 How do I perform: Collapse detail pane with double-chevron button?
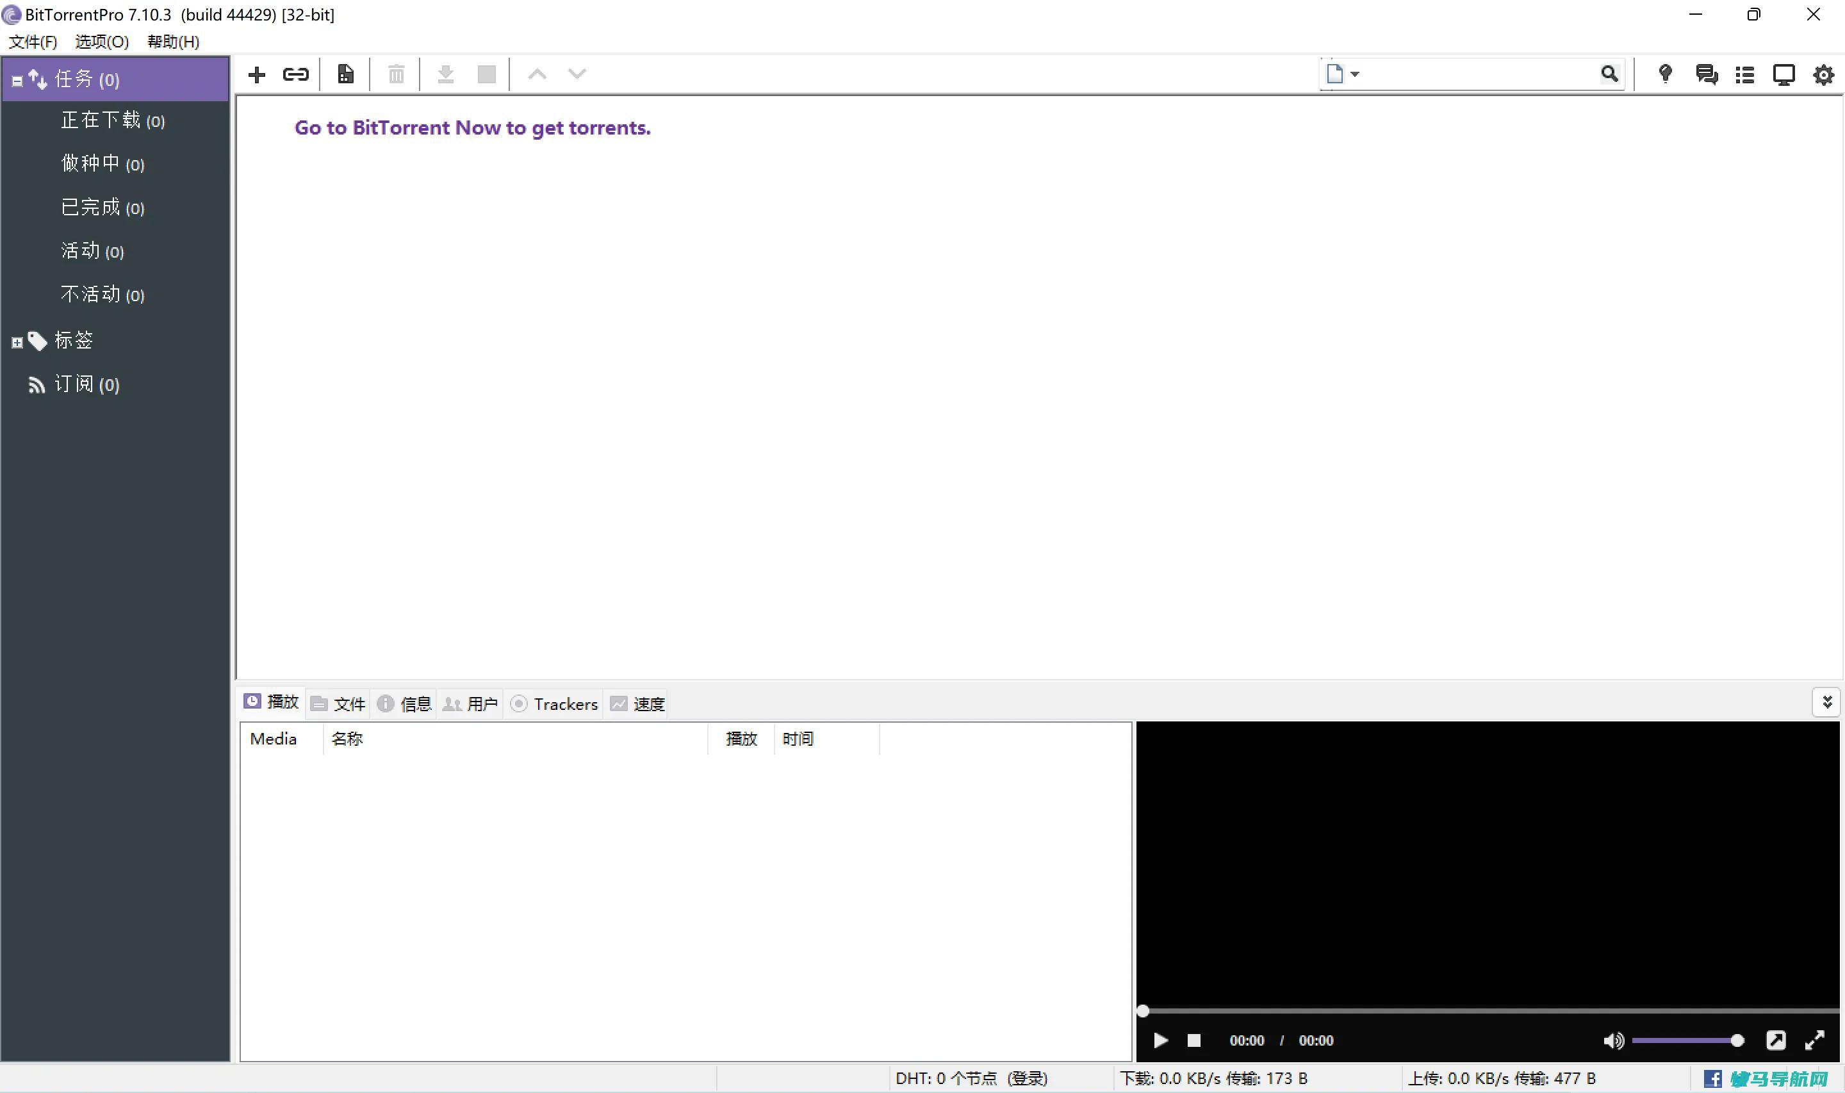tap(1826, 703)
